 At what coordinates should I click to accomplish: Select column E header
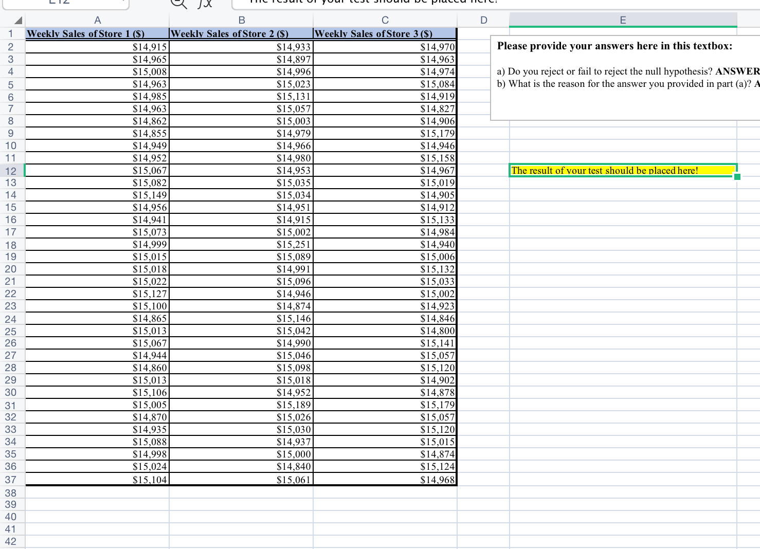(623, 20)
